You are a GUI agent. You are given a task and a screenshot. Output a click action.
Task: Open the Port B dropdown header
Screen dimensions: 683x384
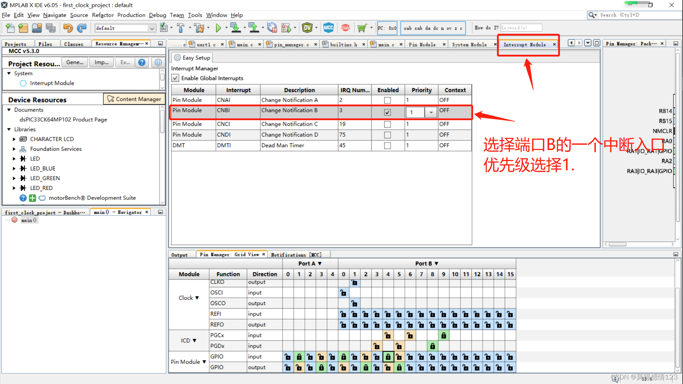click(427, 263)
